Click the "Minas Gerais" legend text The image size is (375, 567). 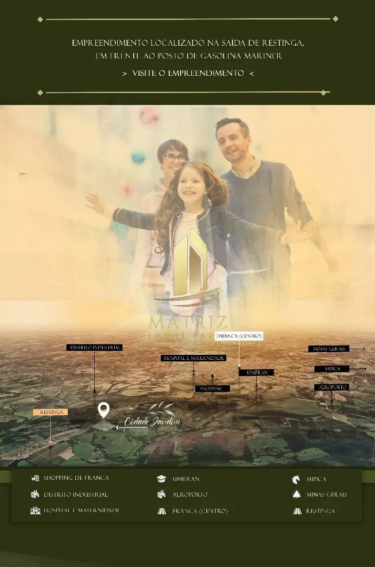(327, 494)
